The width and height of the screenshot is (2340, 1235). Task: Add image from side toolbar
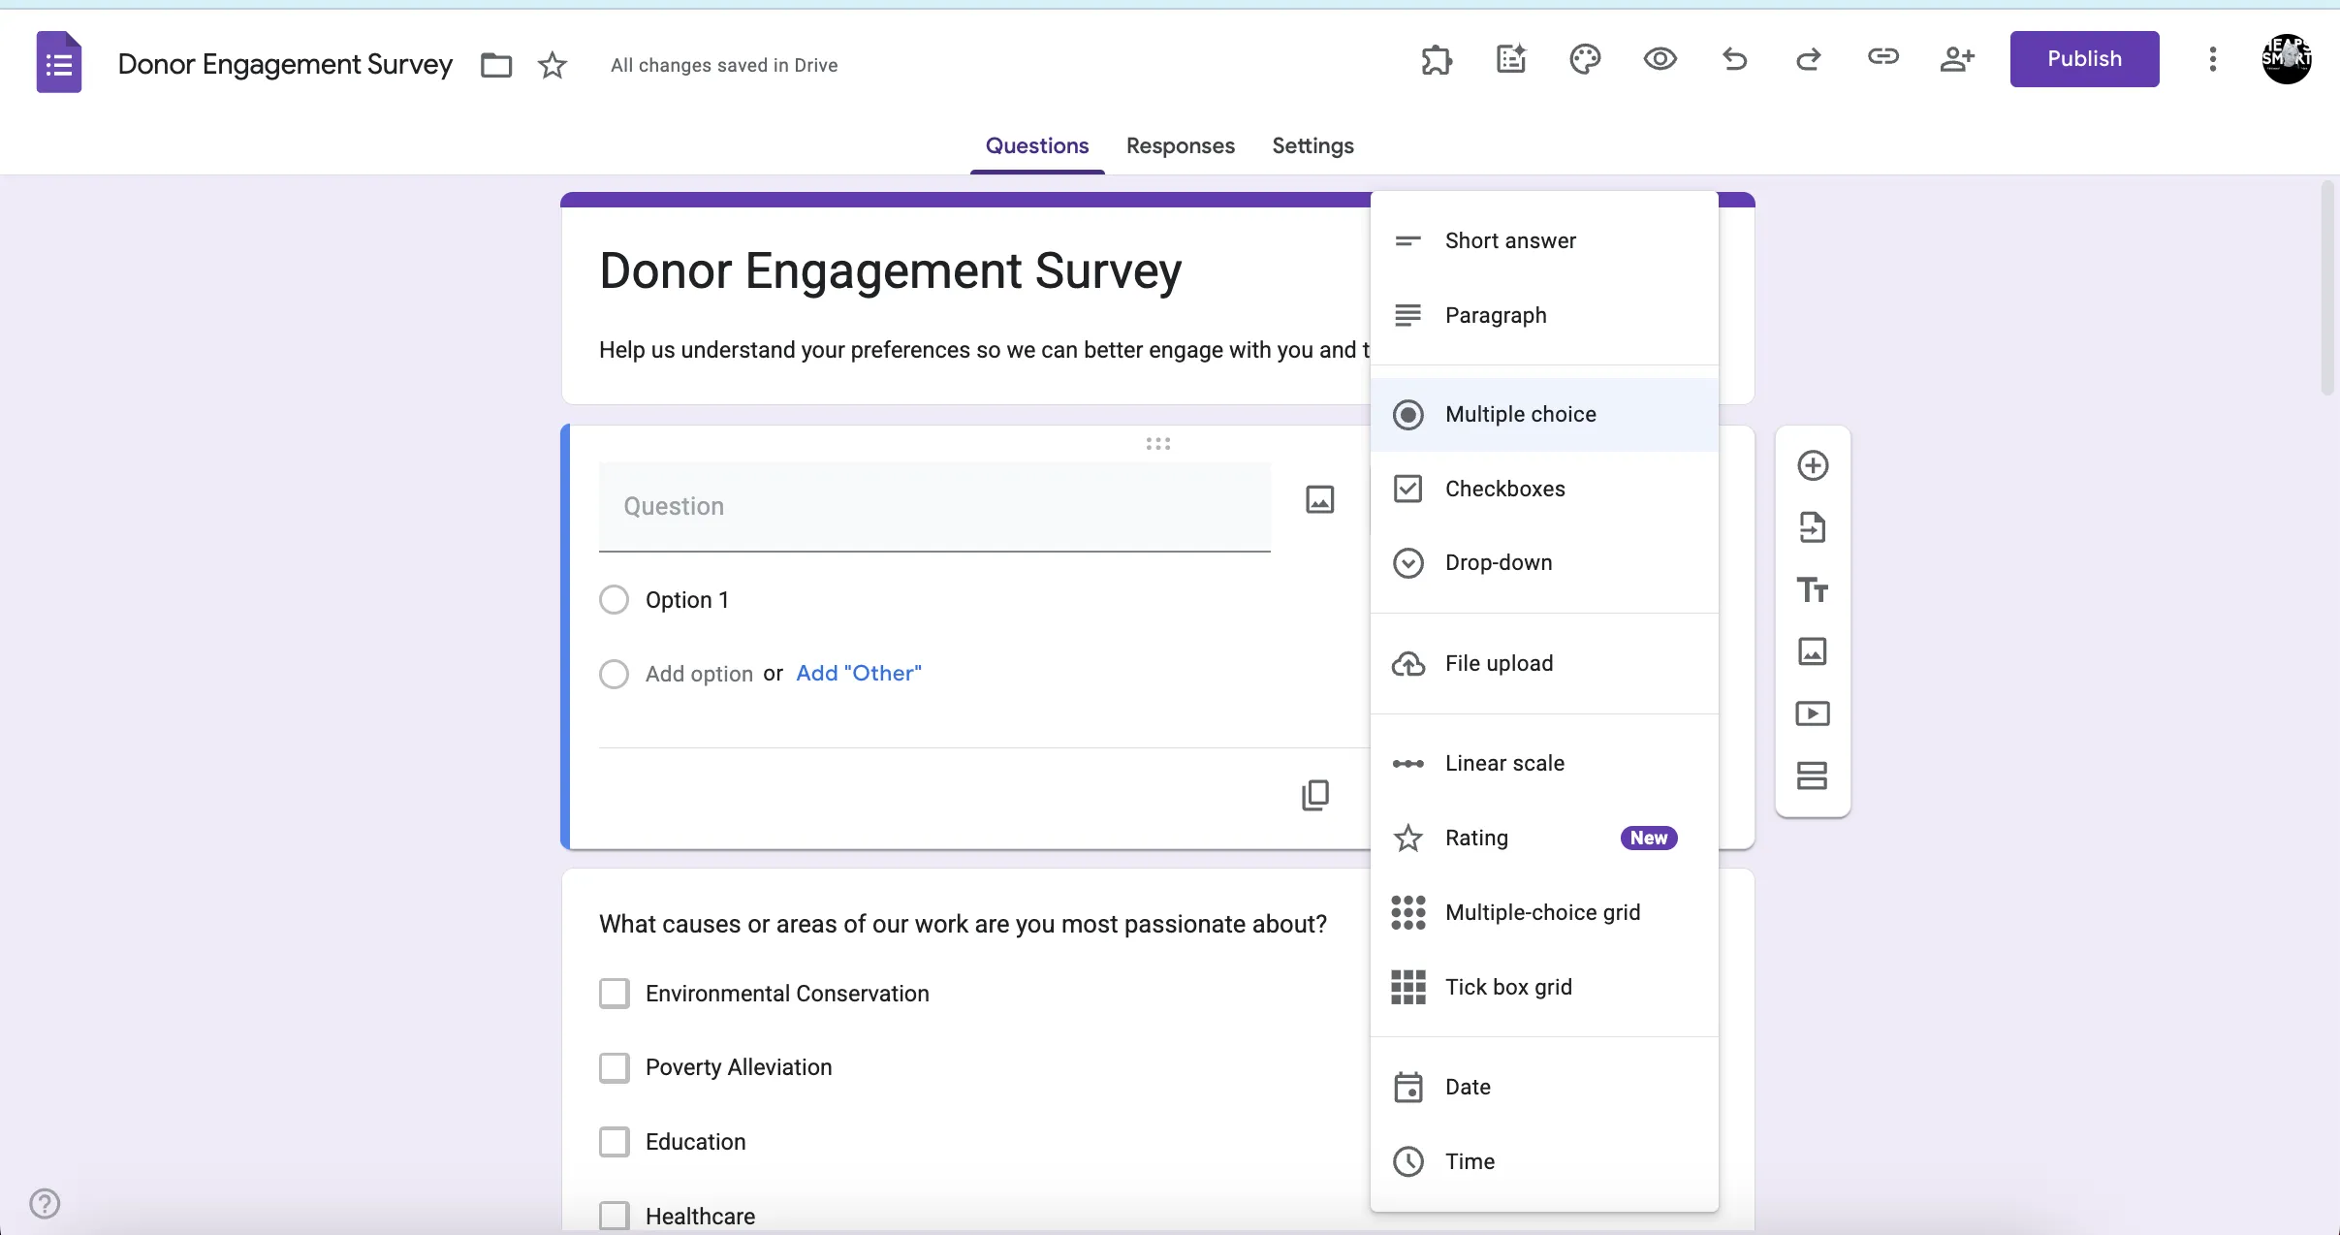1813,651
